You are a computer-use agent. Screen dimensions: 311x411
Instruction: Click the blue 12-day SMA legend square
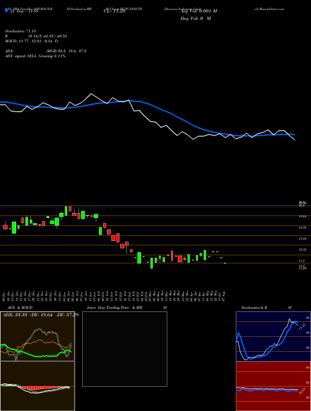pyautogui.click(x=7, y=11)
